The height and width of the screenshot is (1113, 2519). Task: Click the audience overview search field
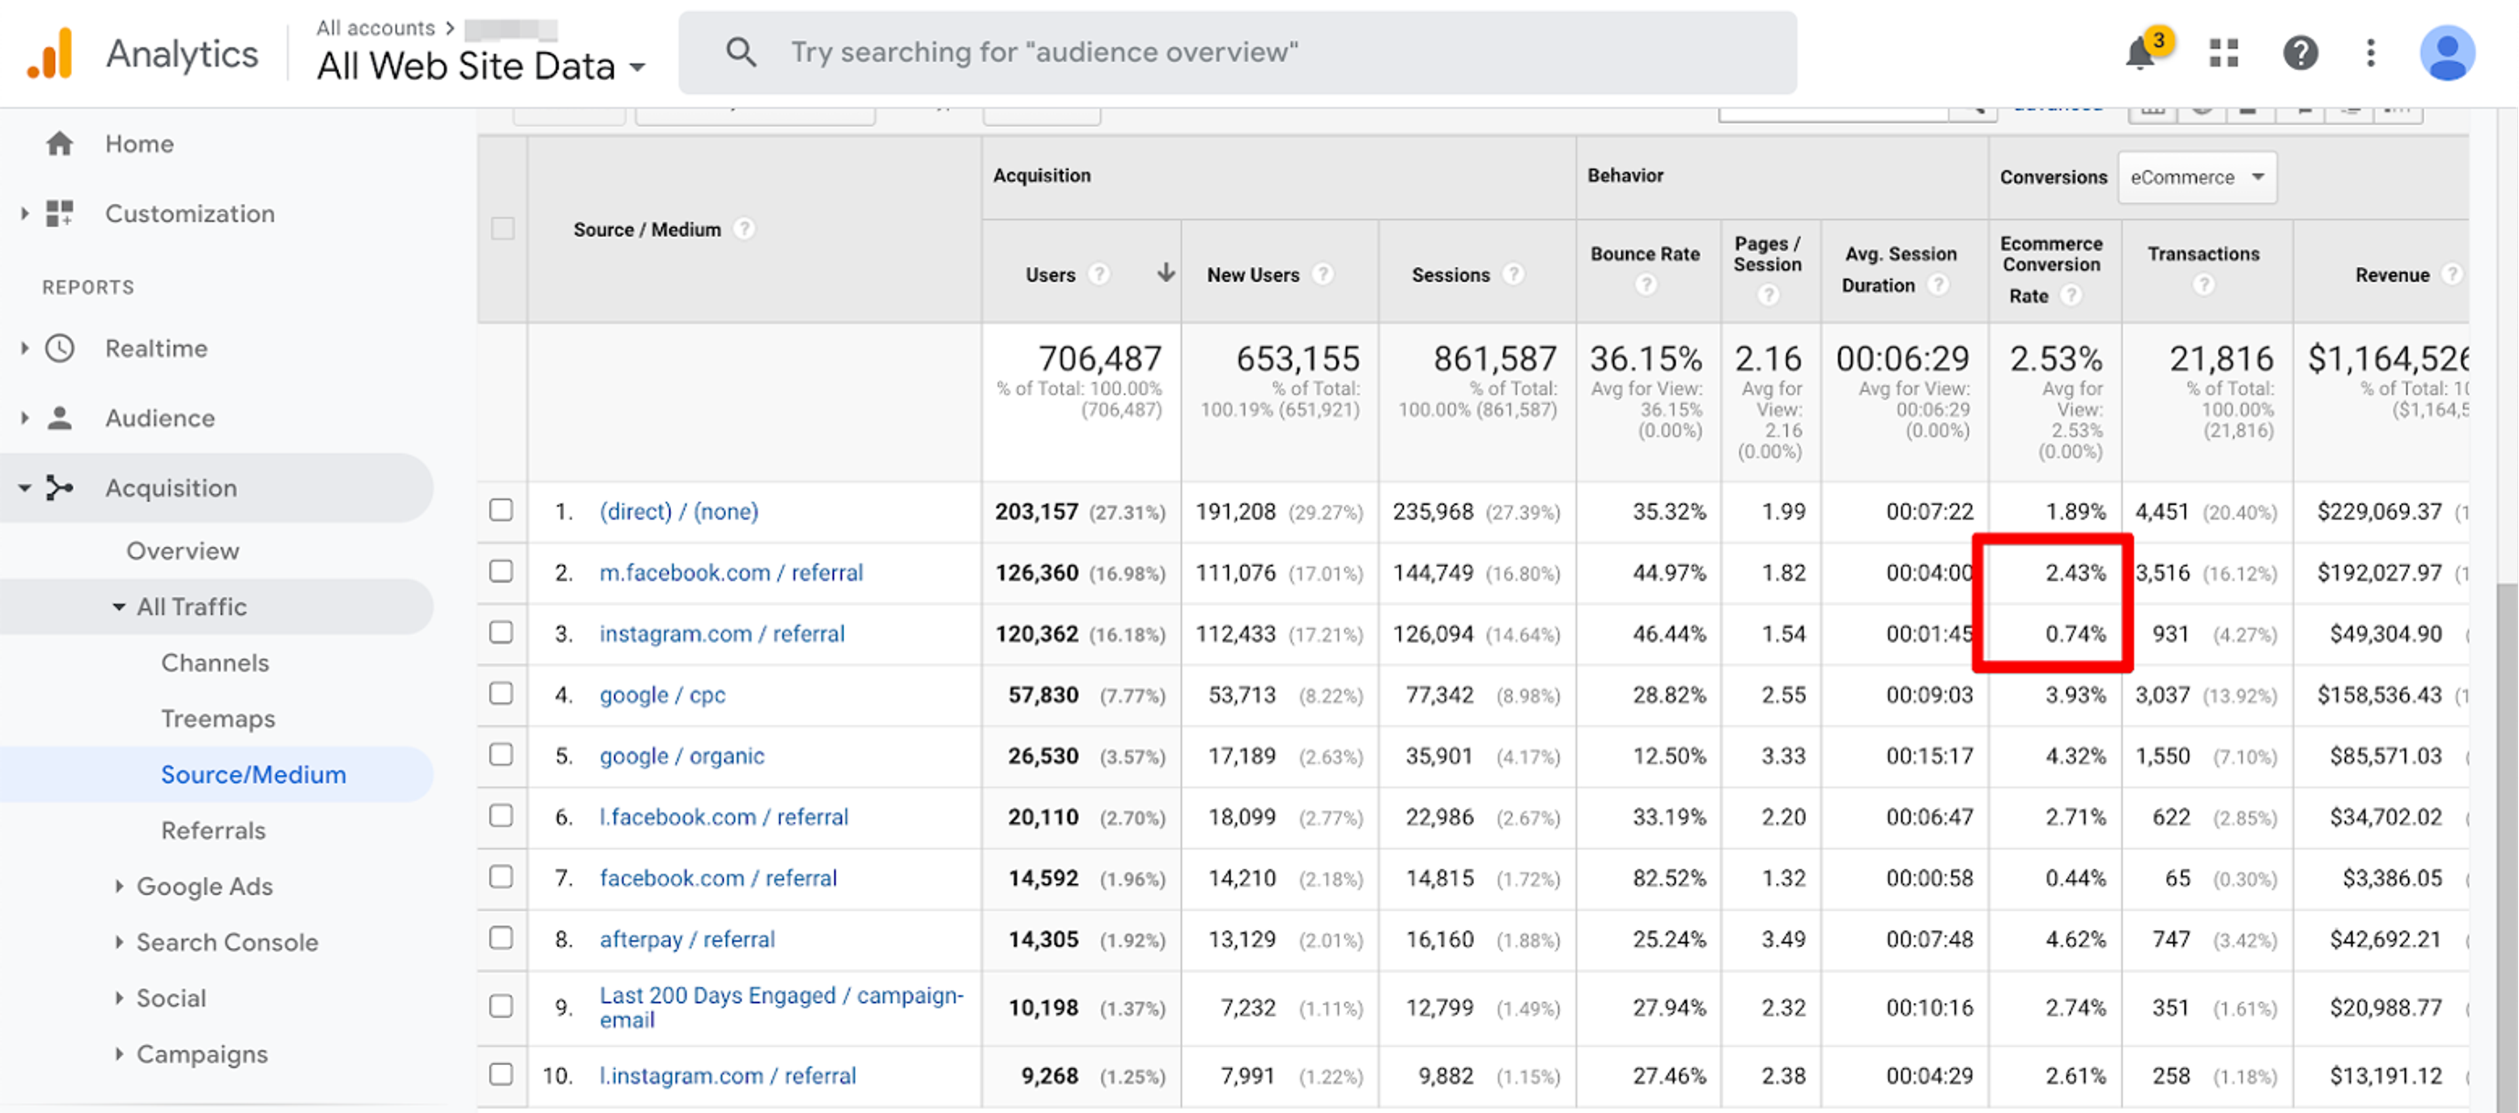pos(1238,53)
